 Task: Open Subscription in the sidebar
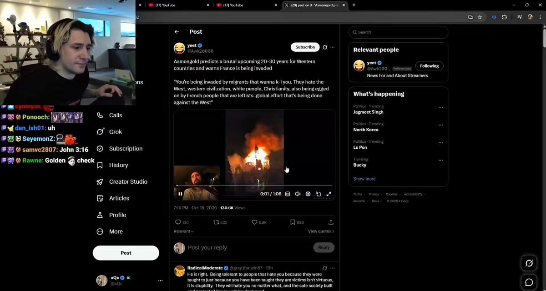(120, 149)
